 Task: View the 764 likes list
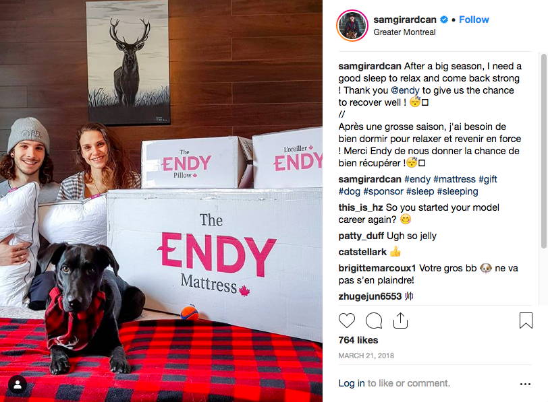pyautogui.click(x=358, y=340)
